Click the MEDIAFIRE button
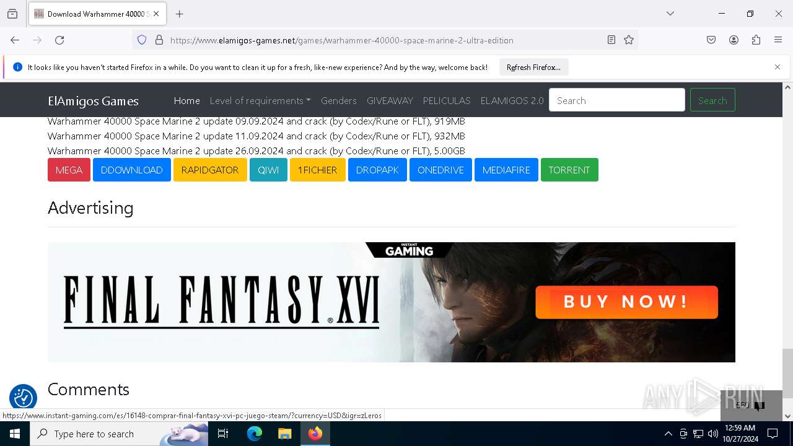The width and height of the screenshot is (793, 446). 506,170
